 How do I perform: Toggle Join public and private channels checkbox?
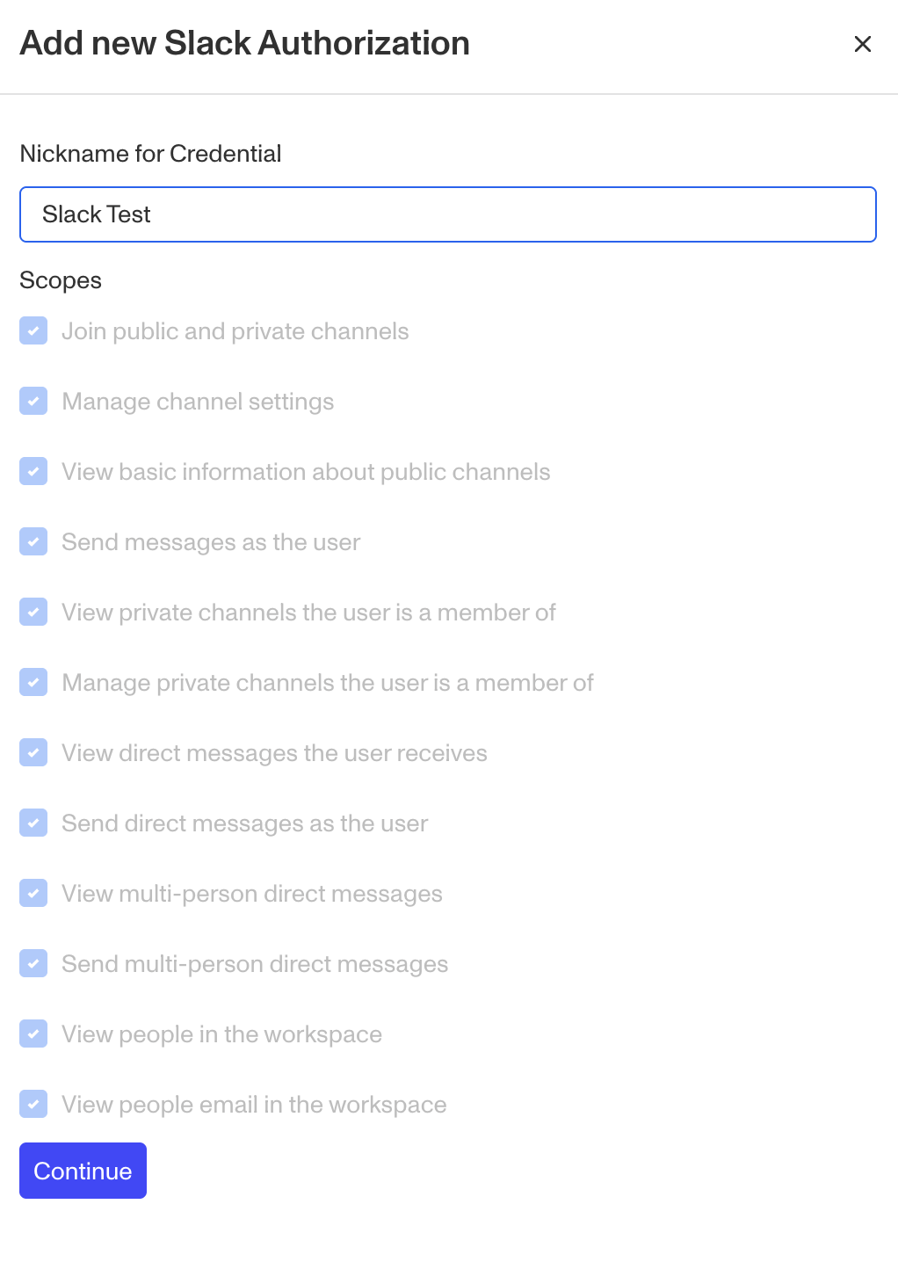[x=33, y=331]
